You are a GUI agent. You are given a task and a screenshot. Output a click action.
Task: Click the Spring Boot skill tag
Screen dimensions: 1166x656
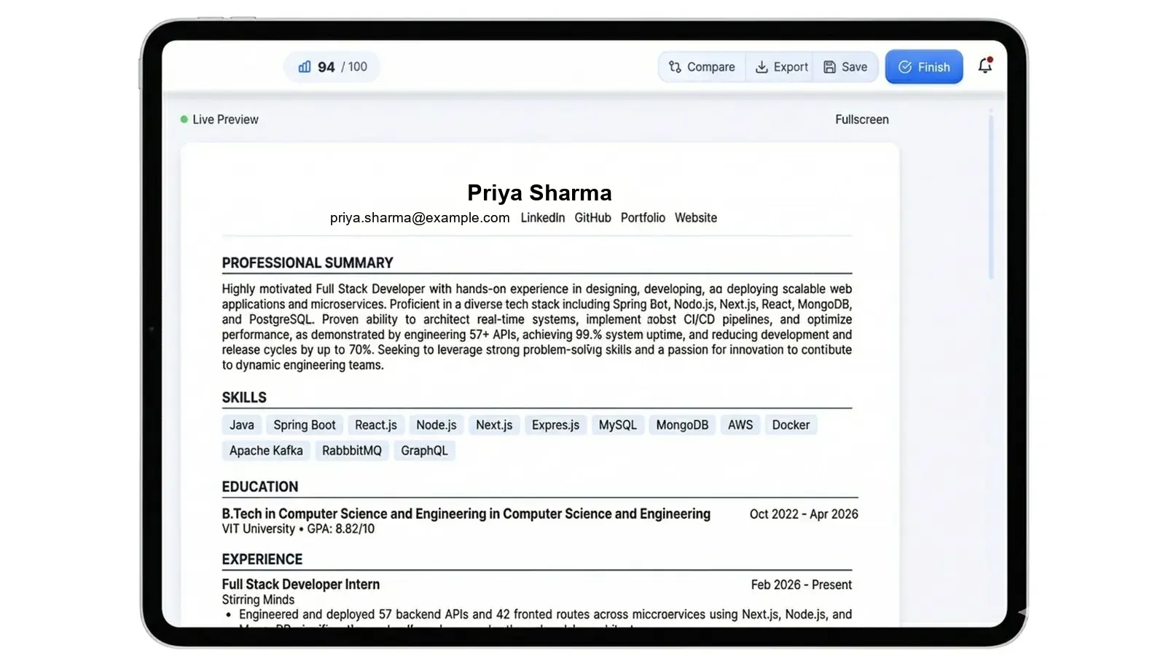tap(305, 425)
